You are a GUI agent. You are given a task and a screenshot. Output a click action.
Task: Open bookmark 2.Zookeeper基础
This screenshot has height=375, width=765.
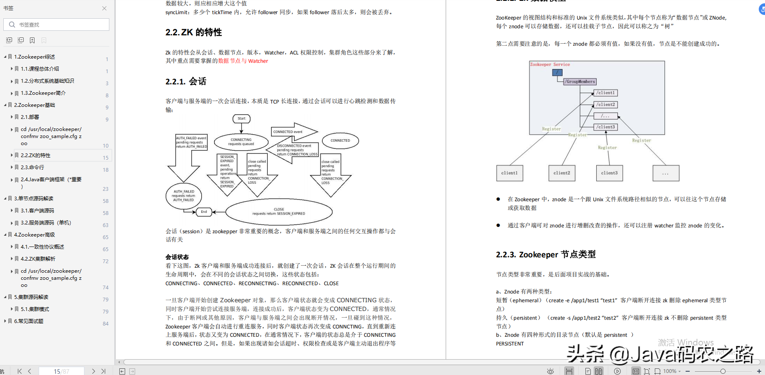click(35, 105)
